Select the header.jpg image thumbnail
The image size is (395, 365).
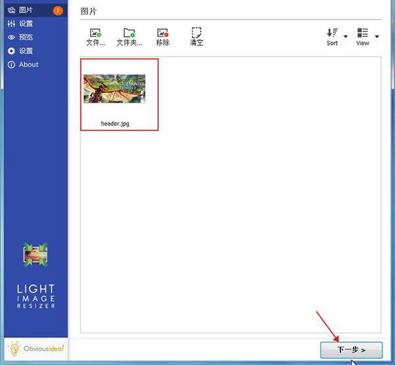pyautogui.click(x=115, y=88)
